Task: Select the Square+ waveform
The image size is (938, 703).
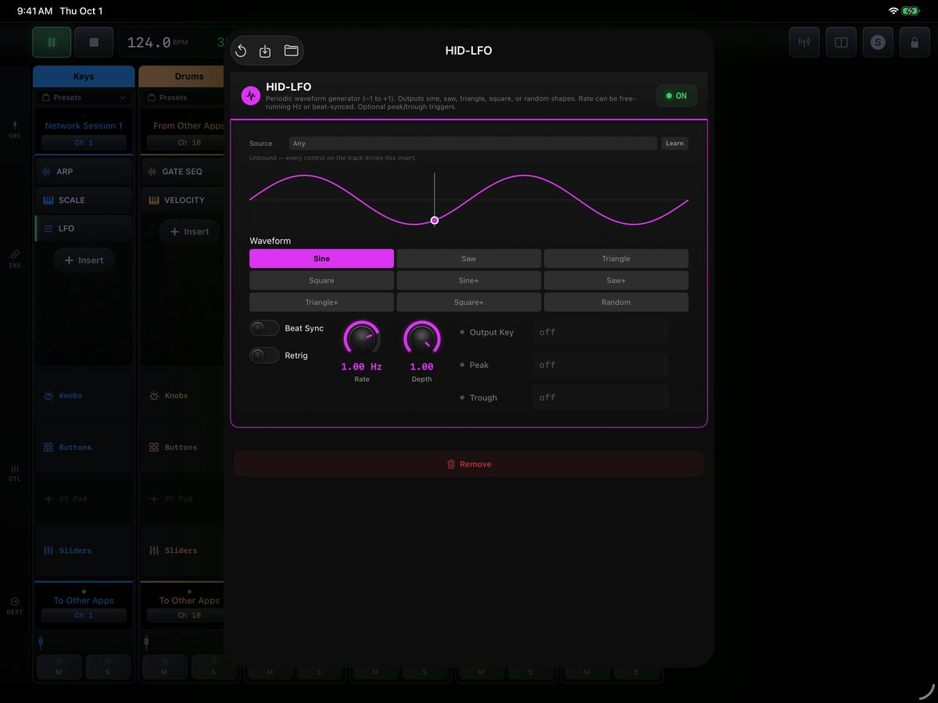Action: pyautogui.click(x=469, y=302)
